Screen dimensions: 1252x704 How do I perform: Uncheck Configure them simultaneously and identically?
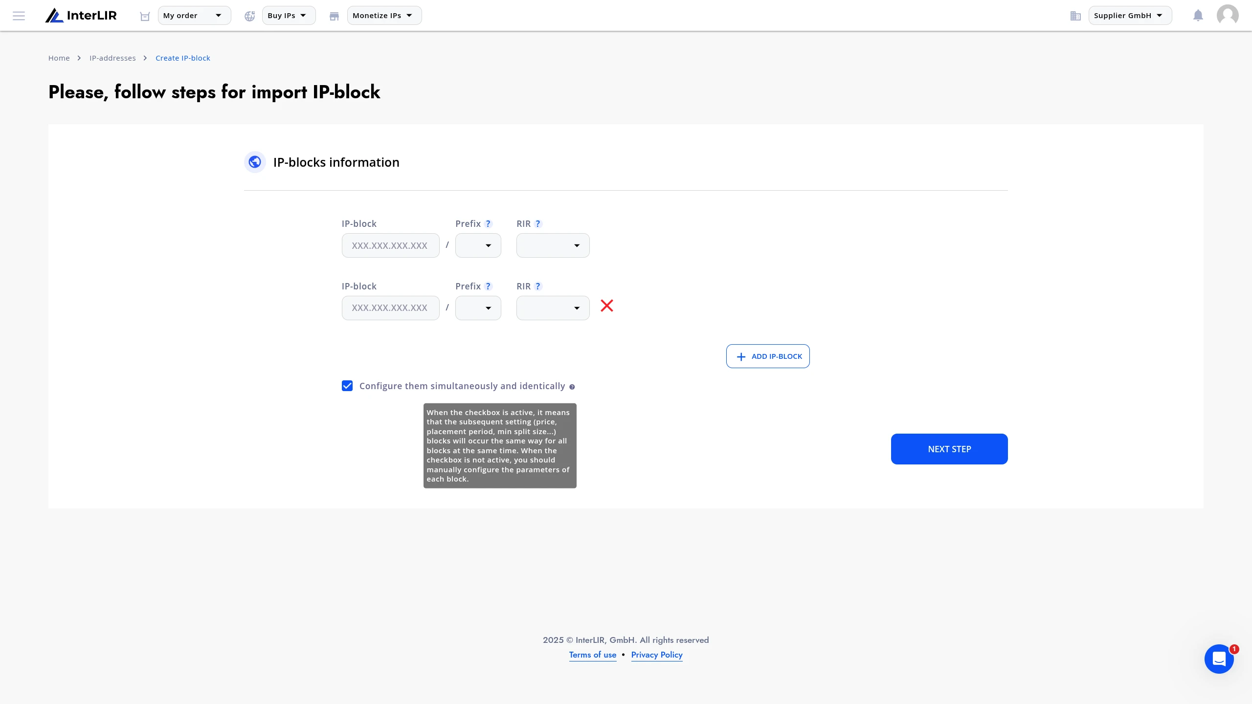click(x=347, y=386)
